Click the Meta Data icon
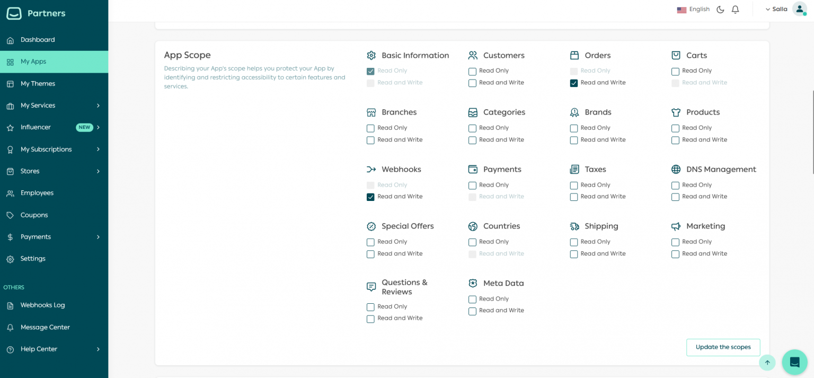Screen dimensions: 814x378 (x=473, y=283)
